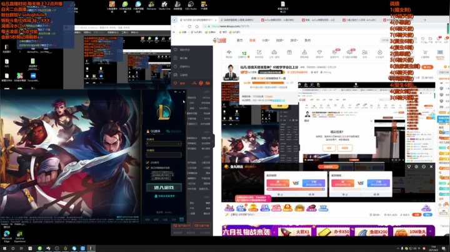Switch to WeChat login tab in League client
450x252 pixels.
point(174,131)
